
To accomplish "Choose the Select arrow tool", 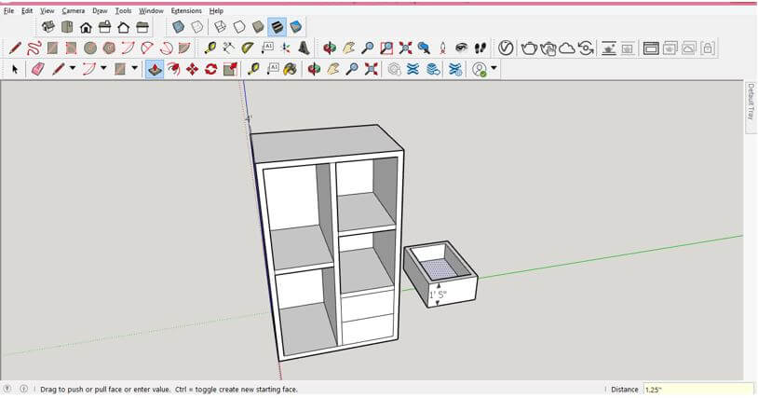I will tap(15, 69).
